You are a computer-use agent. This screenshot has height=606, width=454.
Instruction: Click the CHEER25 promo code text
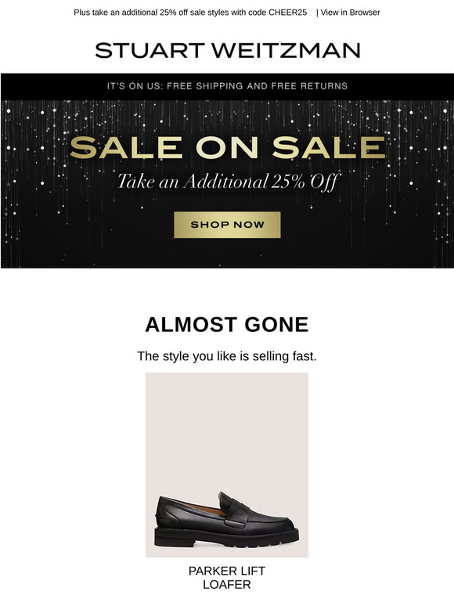[x=287, y=13]
